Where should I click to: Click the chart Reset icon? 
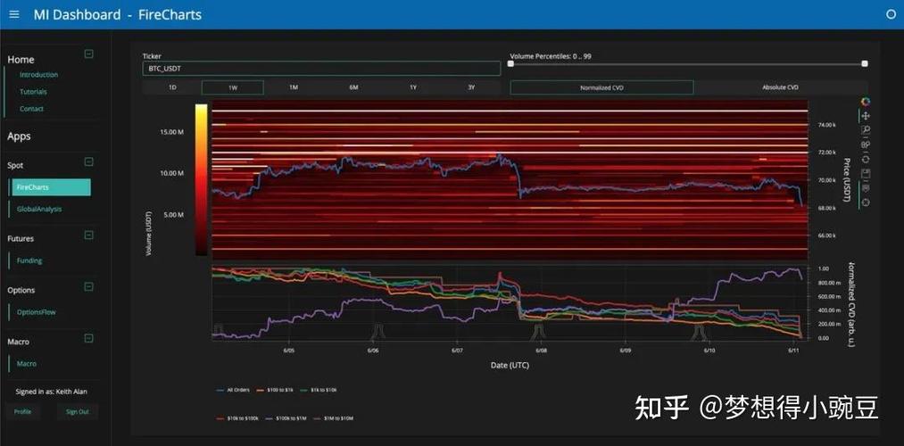pyautogui.click(x=866, y=159)
